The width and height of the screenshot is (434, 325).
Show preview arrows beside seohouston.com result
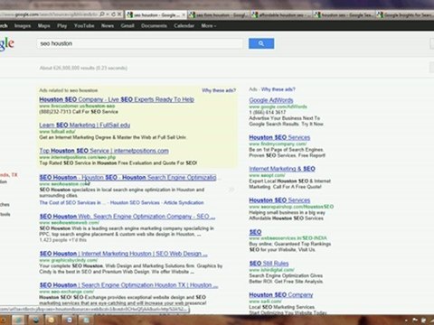(x=231, y=190)
